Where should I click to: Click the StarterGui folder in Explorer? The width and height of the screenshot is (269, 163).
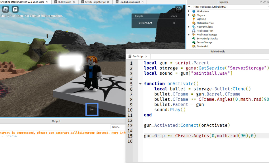(x=202, y=46)
